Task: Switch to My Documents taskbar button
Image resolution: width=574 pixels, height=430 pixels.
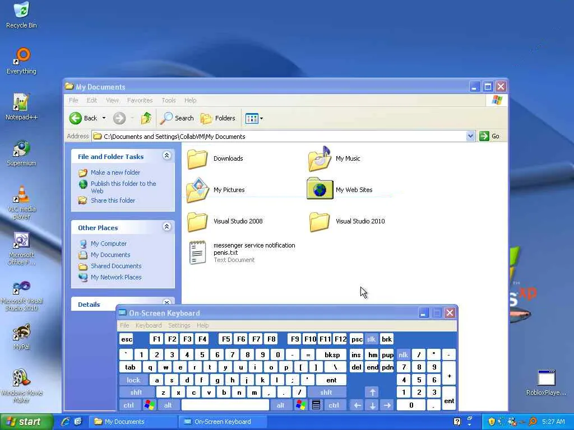Action: click(x=133, y=422)
